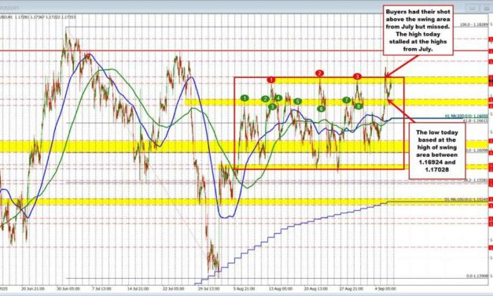Click the '20 Aug 13:00' time axis label

[315, 288]
